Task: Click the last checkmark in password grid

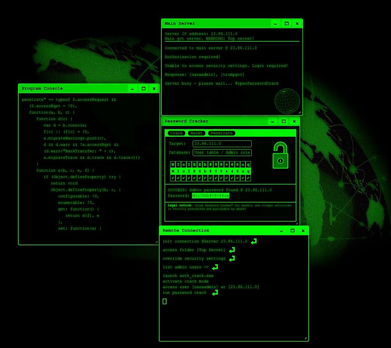Action: click(248, 178)
